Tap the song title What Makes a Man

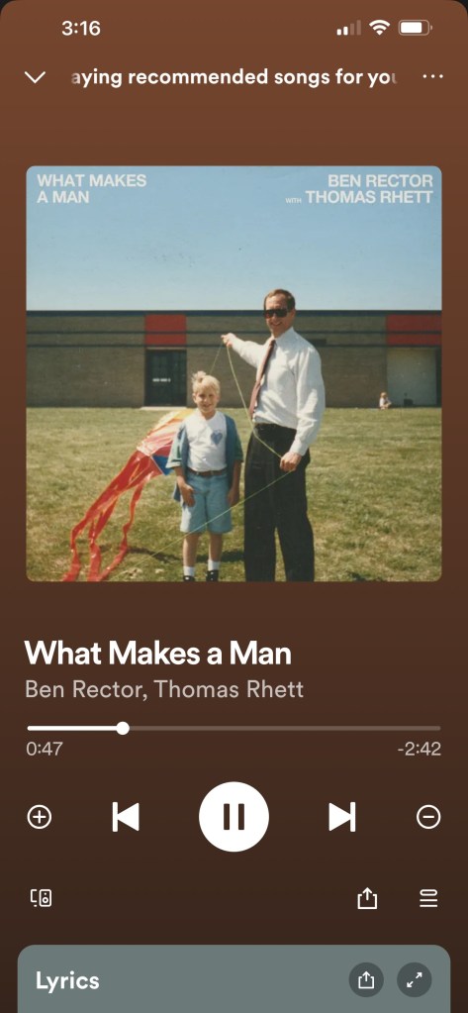[158, 654]
